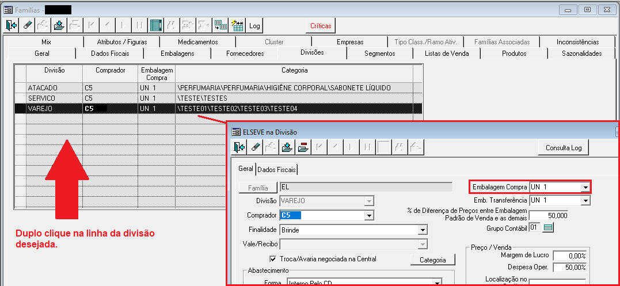Click the next record arrow in Famílias toolbar

(x=123, y=26)
